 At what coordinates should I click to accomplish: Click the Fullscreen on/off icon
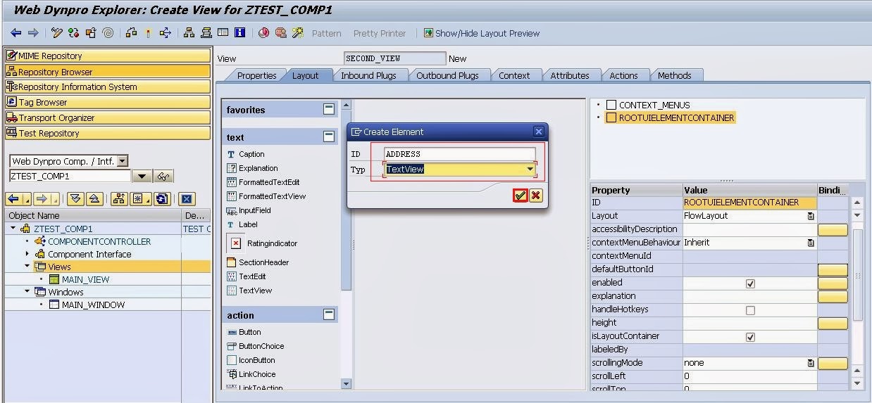[x=223, y=33]
